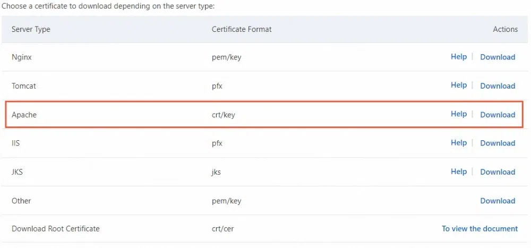
Task: Download the JKS certificate
Action: (x=498, y=172)
